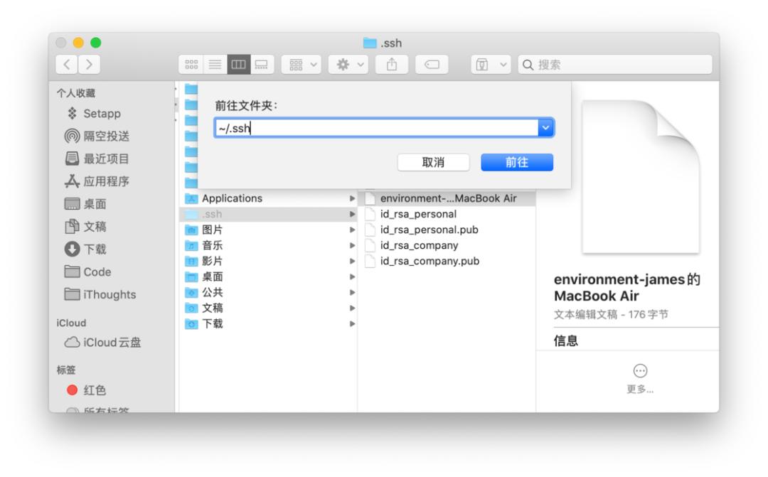Viewport: 768px width, 477px height.
Task: Open 下载 in the sidebar
Action: (86, 249)
